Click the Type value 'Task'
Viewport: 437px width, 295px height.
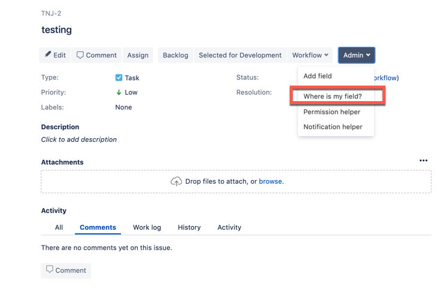(x=132, y=78)
